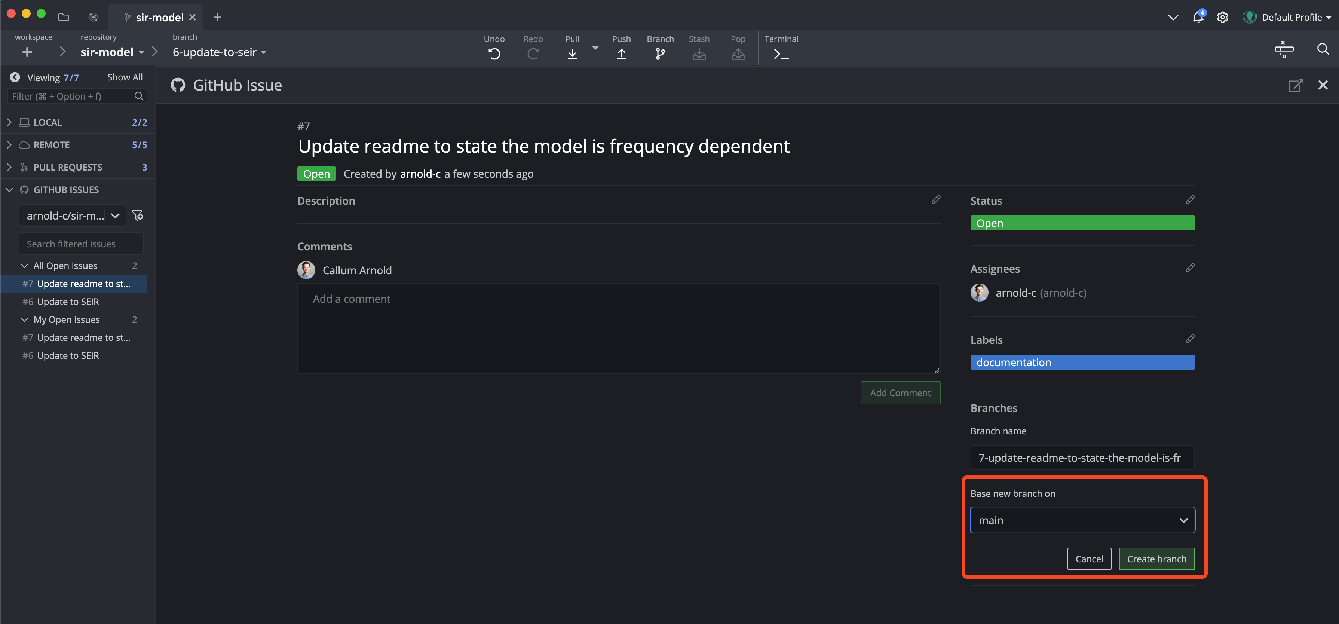Select issue #6 Update to SEIR under All Open Issues
The width and height of the screenshot is (1339, 624).
(x=68, y=302)
